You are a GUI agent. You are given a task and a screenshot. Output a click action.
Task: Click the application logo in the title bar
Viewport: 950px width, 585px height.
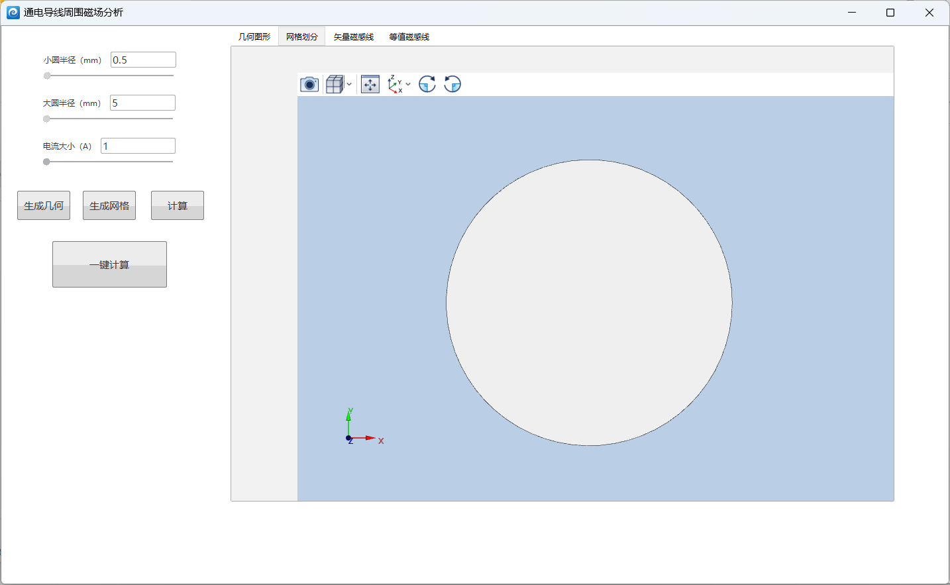(13, 13)
